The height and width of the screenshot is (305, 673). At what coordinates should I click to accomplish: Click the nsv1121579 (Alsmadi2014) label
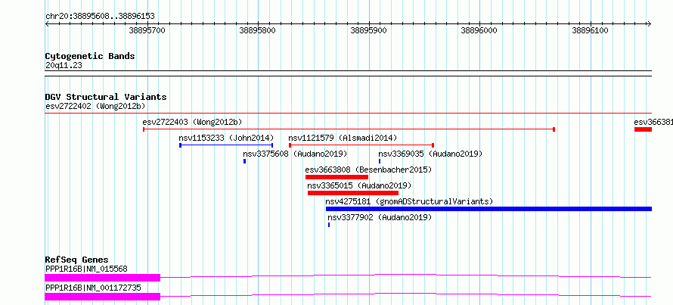343,138
